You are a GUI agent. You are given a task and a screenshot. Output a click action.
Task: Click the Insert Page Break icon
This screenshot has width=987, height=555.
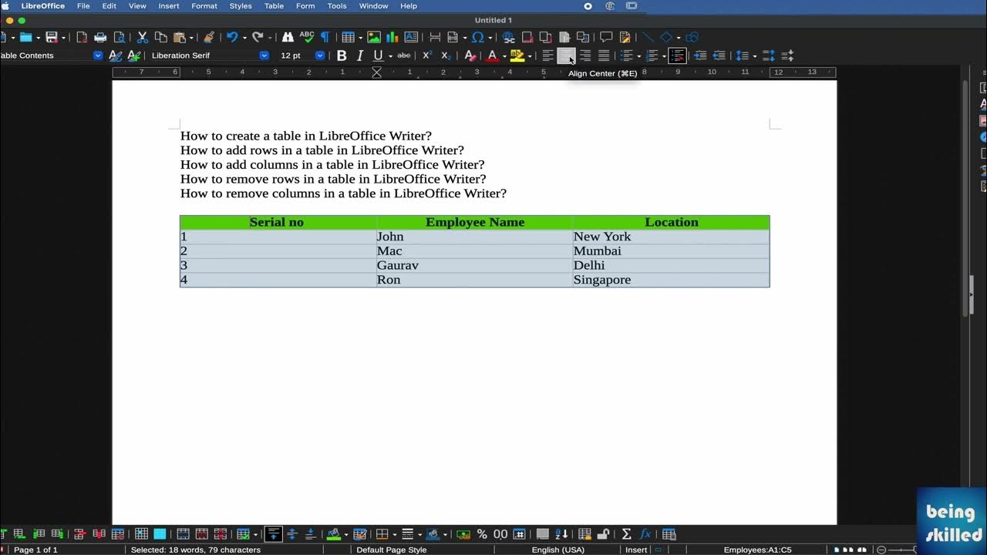pyautogui.click(x=435, y=37)
